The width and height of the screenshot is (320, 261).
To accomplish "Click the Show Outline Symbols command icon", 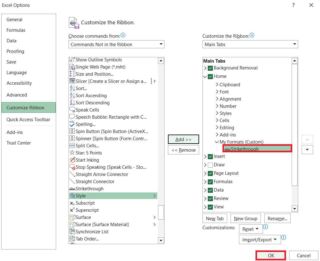I will point(72,60).
